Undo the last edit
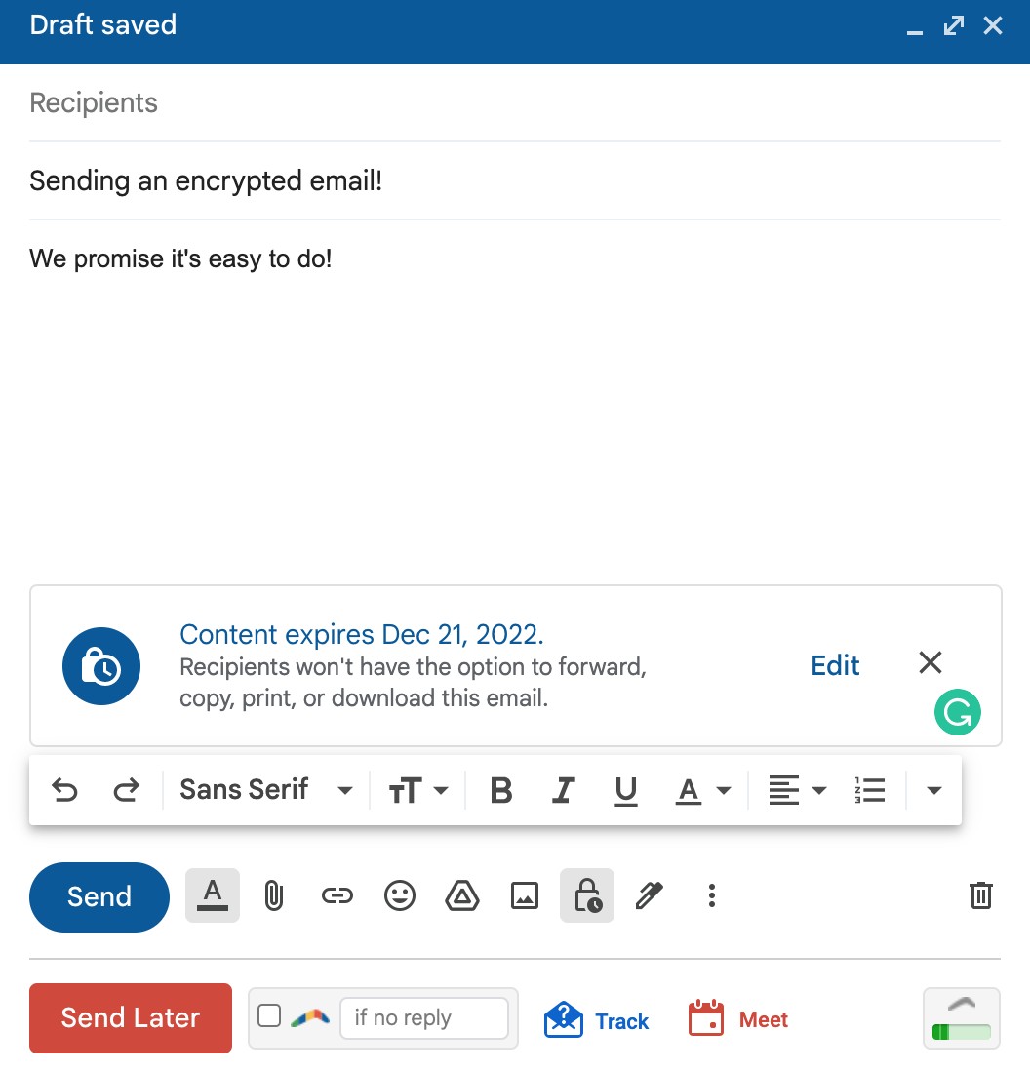 [x=64, y=790]
